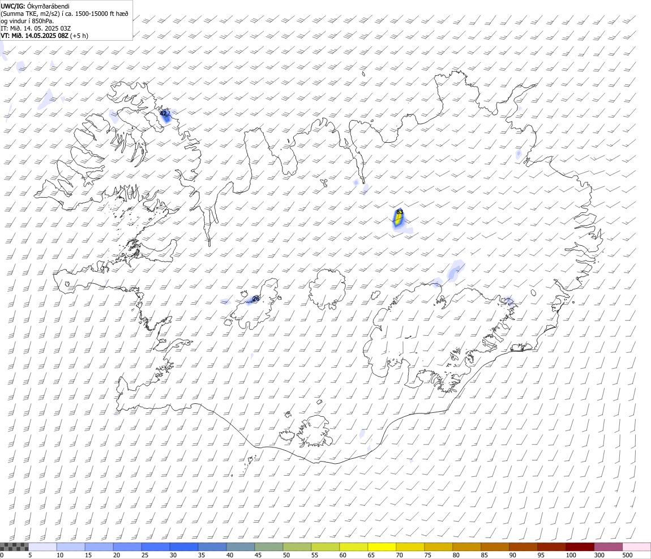
Task: Click the legend label '500'
Action: click(627, 555)
